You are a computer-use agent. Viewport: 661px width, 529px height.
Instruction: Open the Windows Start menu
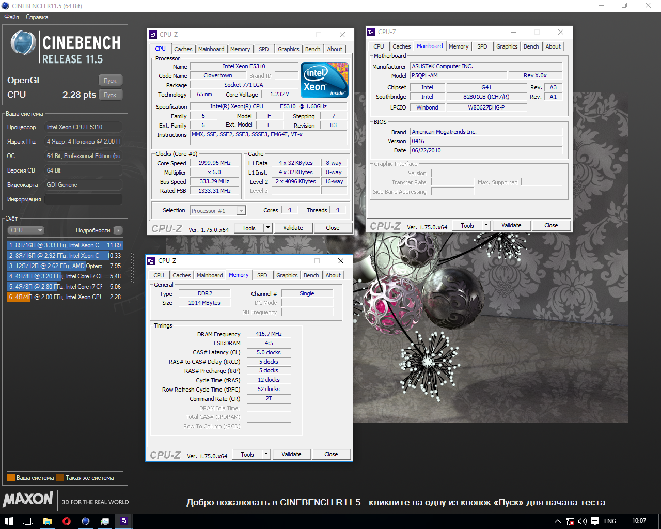(x=9, y=521)
